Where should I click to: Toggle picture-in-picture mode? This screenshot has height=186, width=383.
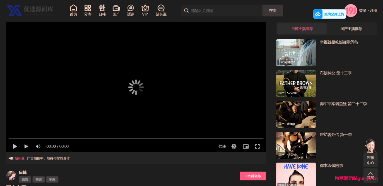(x=246, y=146)
